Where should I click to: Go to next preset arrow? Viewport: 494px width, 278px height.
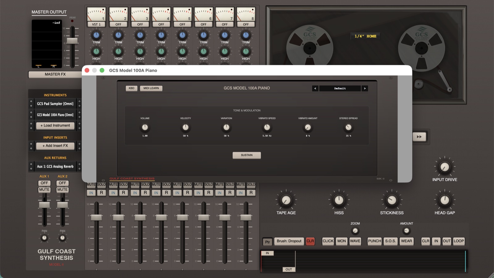pyautogui.click(x=365, y=88)
